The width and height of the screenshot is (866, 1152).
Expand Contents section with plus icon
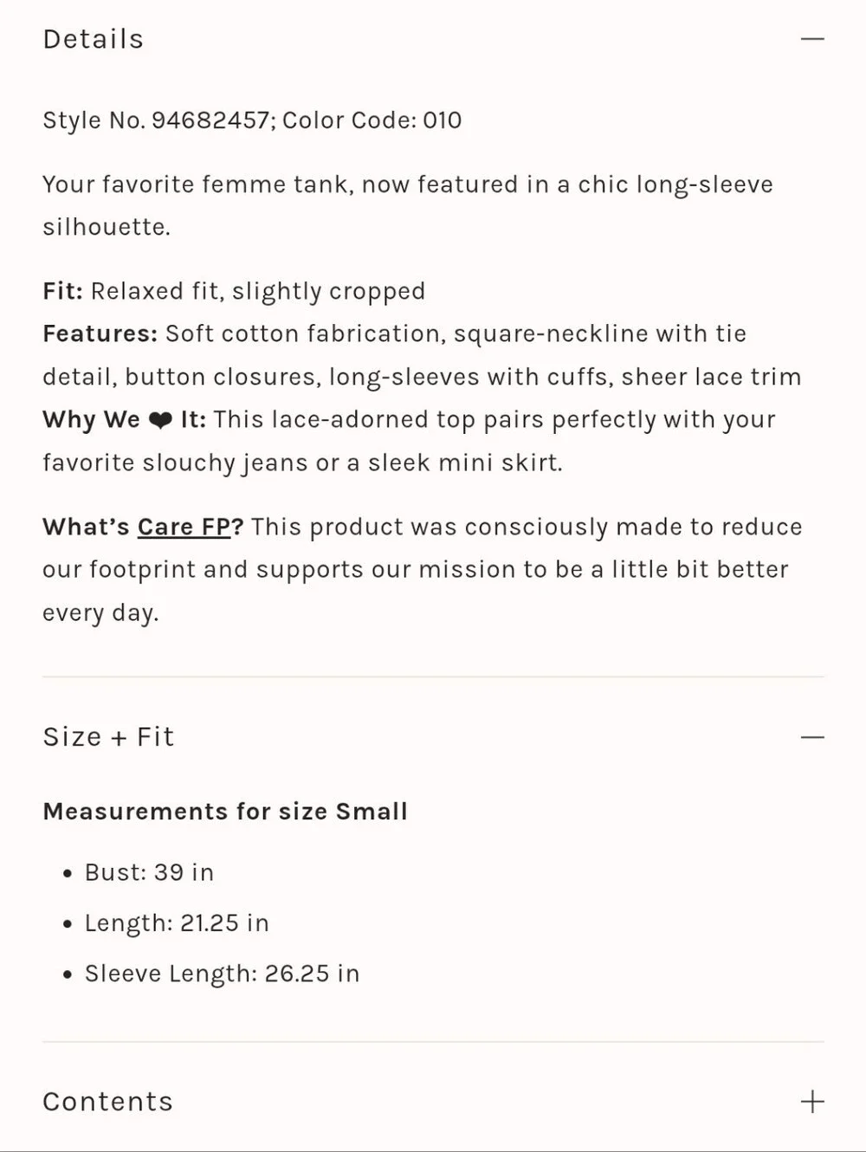(x=812, y=1102)
